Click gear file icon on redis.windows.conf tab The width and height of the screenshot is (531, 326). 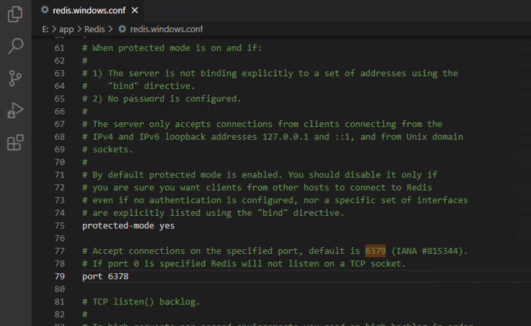(45, 11)
